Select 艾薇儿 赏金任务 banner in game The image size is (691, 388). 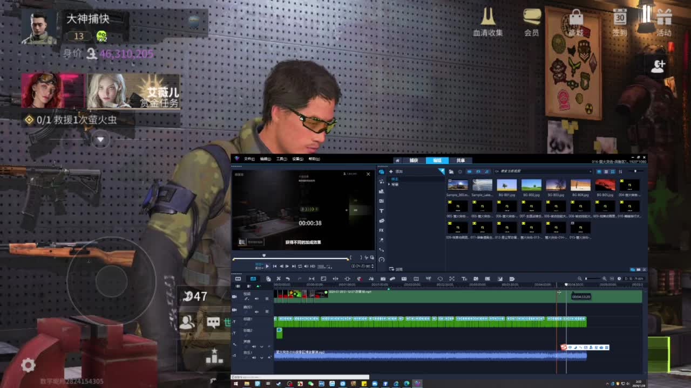coord(133,92)
